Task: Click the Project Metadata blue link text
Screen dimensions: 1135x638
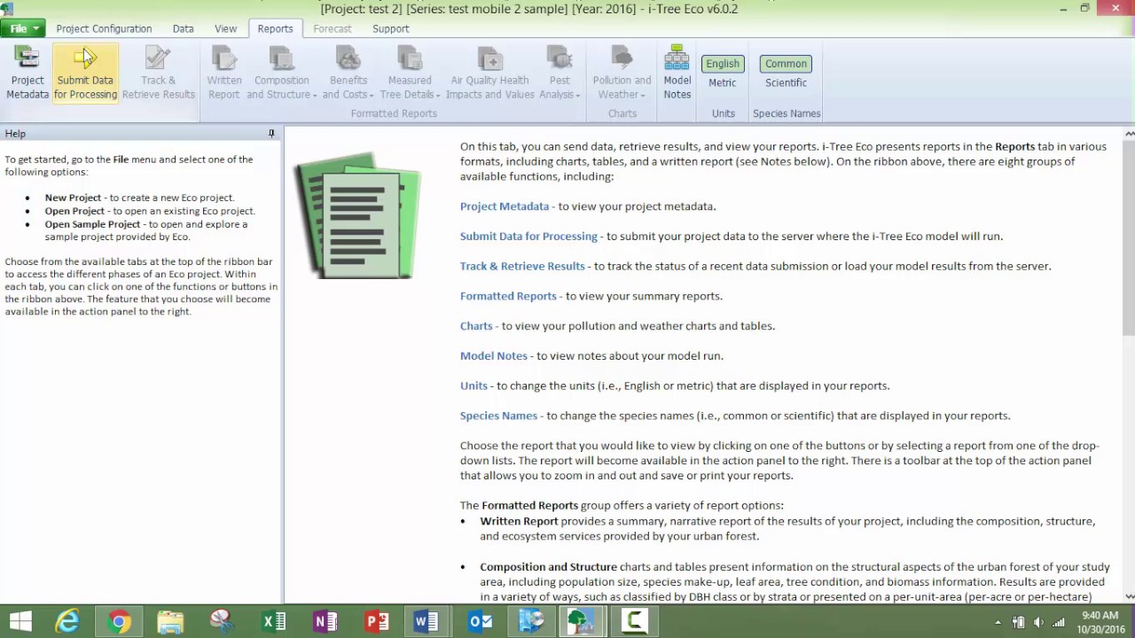Action: coord(505,206)
